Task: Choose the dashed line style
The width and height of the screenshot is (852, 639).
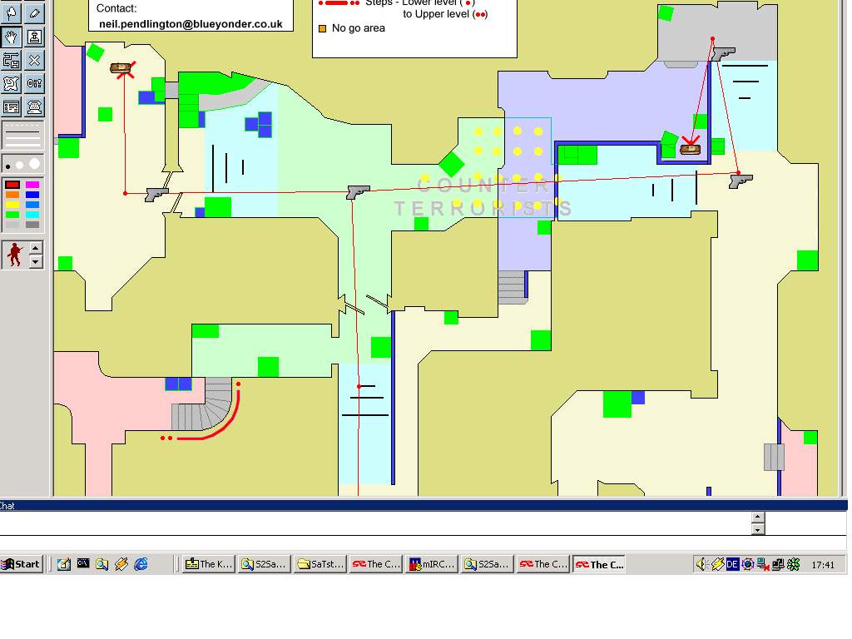Action: 22,126
